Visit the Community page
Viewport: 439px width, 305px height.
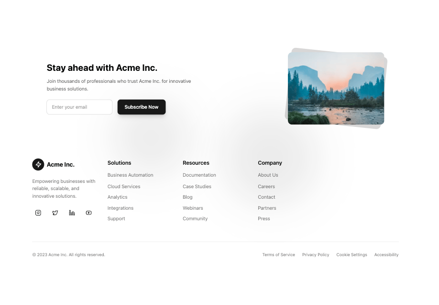coord(195,219)
